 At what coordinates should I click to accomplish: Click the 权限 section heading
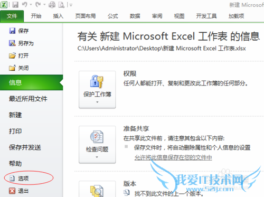tap(130, 74)
